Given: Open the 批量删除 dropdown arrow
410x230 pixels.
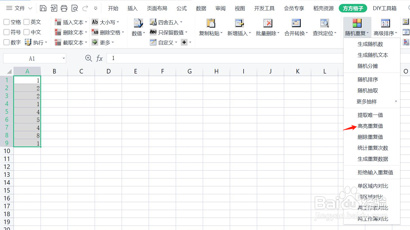Looking at the screenshot, I should (x=278, y=34).
